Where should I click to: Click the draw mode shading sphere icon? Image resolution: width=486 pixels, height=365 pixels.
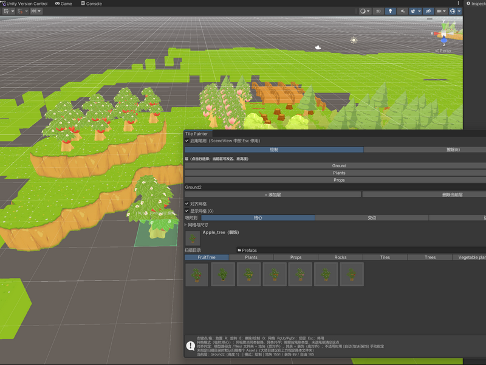click(362, 11)
